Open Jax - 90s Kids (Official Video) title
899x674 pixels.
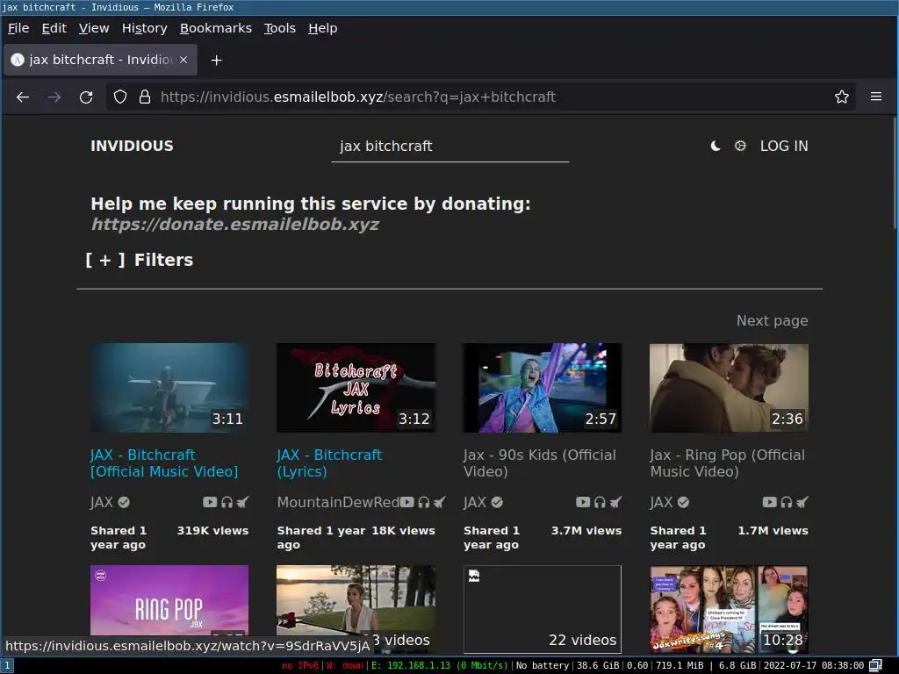540,463
